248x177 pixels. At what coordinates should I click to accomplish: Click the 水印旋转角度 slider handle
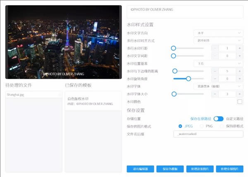188,79
